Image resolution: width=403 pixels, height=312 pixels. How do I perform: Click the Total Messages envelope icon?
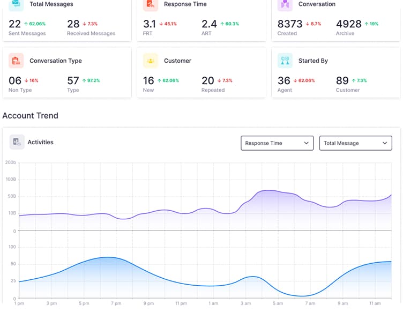17,4
